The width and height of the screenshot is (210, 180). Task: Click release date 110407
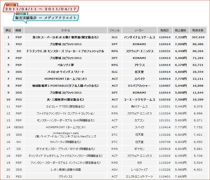tap(165, 86)
